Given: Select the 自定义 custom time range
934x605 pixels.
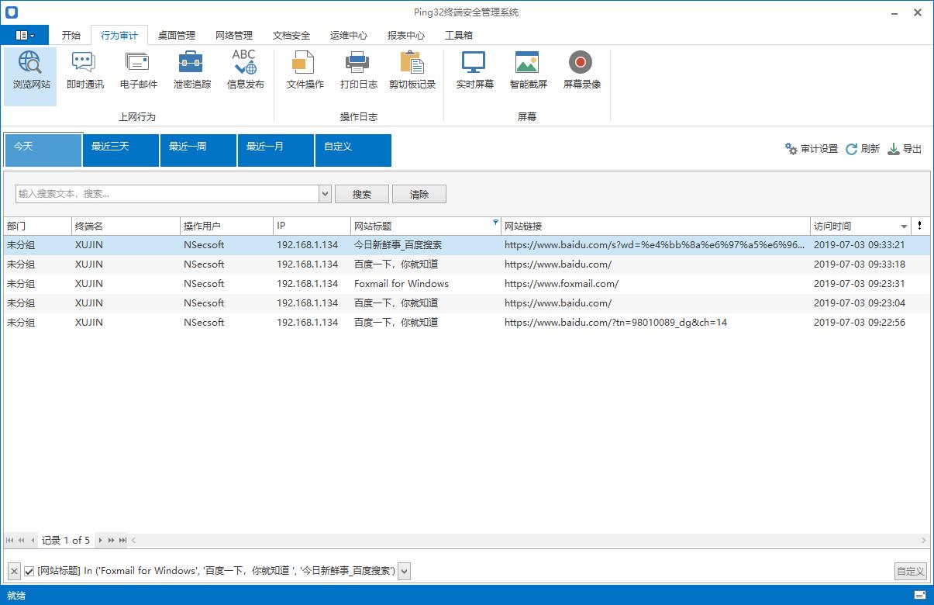Looking at the screenshot, I should tap(353, 150).
